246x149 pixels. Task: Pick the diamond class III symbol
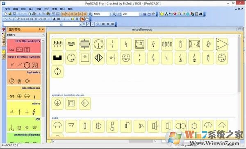(x=85, y=103)
